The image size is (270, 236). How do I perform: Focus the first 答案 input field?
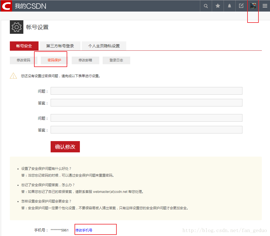(x=146, y=103)
